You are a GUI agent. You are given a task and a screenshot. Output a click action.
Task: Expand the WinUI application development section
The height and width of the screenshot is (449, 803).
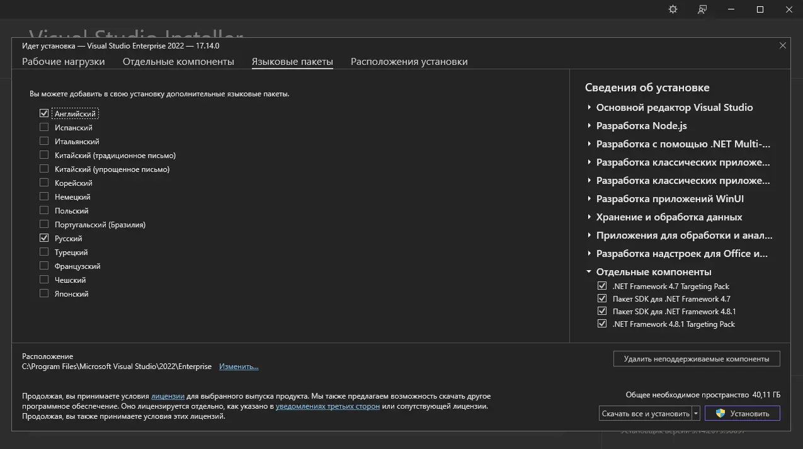point(589,199)
